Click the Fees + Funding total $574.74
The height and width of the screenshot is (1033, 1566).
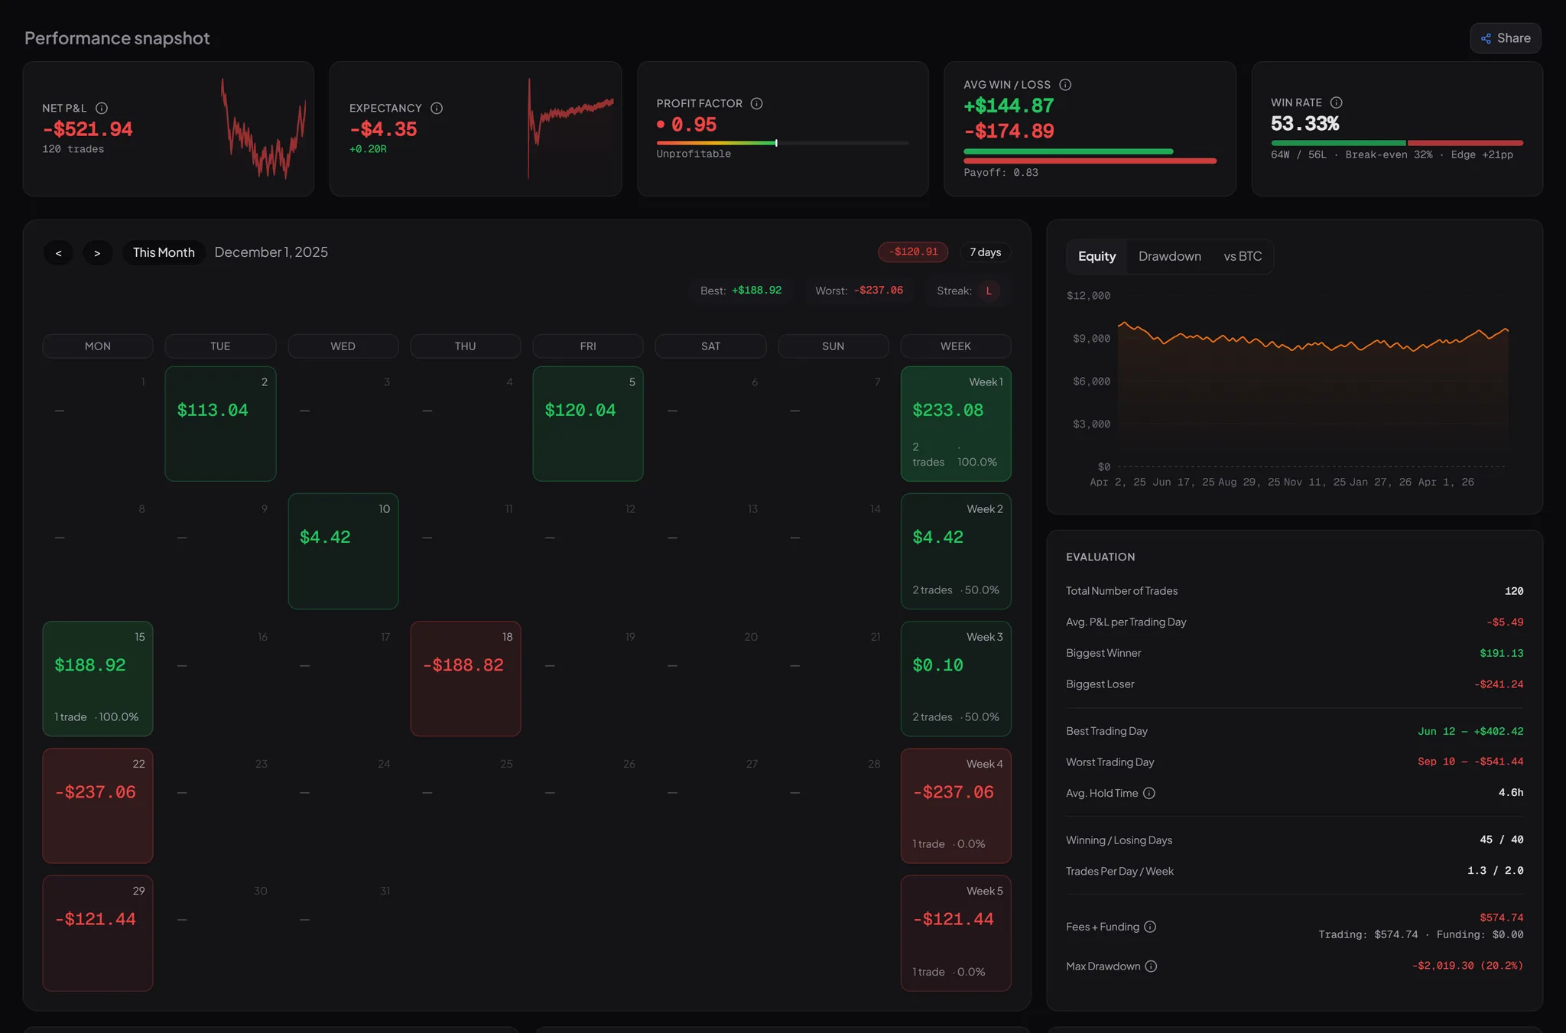(1501, 918)
